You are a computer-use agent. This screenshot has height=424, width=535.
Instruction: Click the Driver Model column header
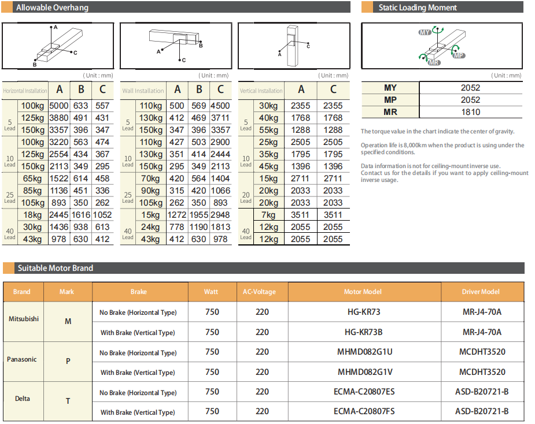point(481,292)
